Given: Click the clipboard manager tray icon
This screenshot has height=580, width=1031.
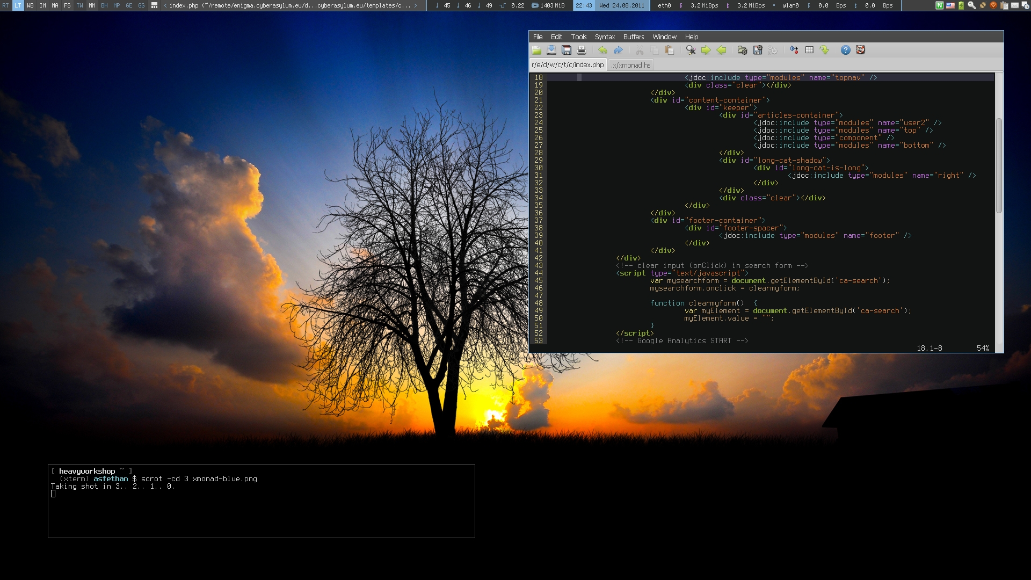Looking at the screenshot, I should click(1004, 5).
